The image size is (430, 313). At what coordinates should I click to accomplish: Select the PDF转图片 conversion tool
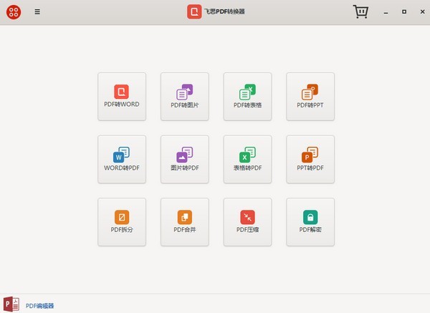(x=184, y=96)
